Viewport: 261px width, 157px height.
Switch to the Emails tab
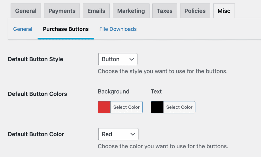96,11
